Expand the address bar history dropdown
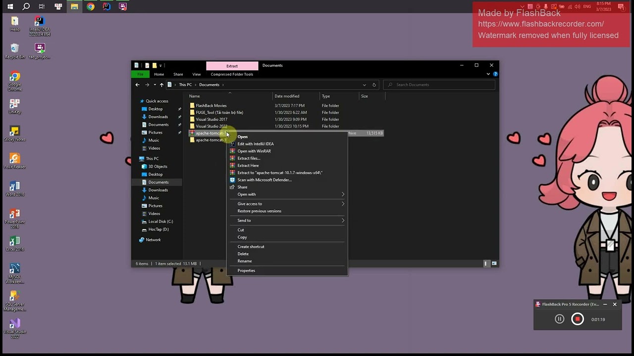Image resolution: width=634 pixels, height=356 pixels. tap(365, 85)
